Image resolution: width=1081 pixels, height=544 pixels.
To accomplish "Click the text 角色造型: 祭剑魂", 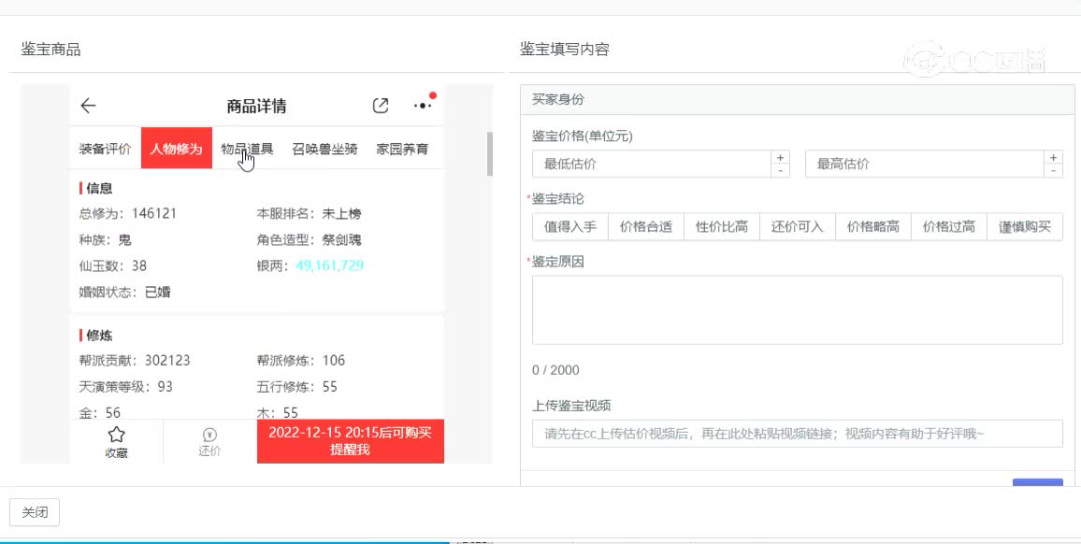I will coord(309,240).
